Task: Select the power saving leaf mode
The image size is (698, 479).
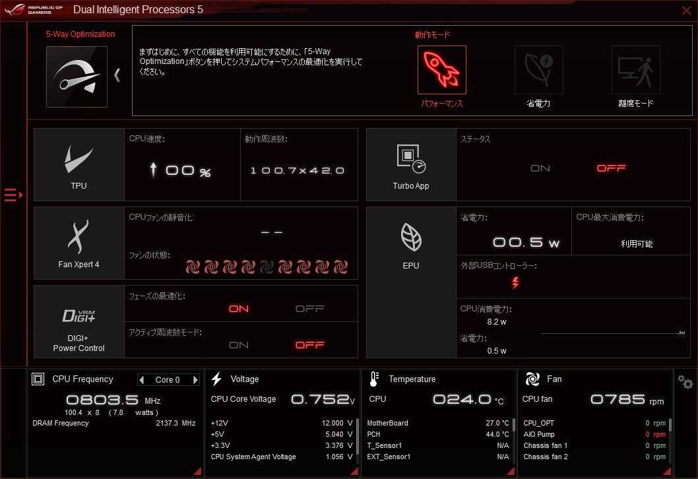Action: coord(538,70)
